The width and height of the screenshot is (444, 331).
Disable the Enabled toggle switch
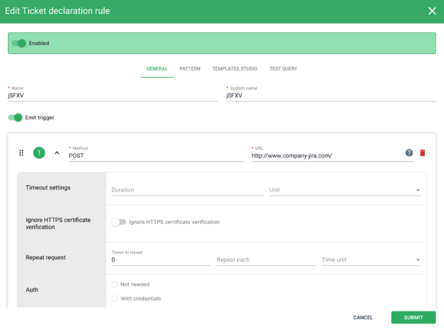point(19,43)
